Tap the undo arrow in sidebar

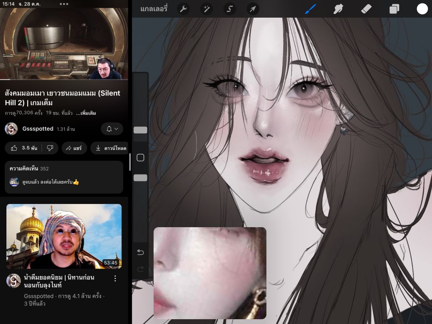click(x=140, y=252)
